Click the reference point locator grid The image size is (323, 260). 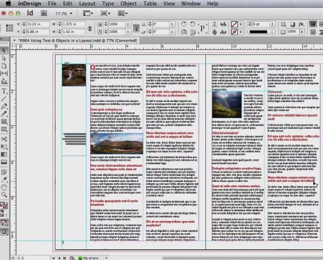pyautogui.click(x=10, y=28)
